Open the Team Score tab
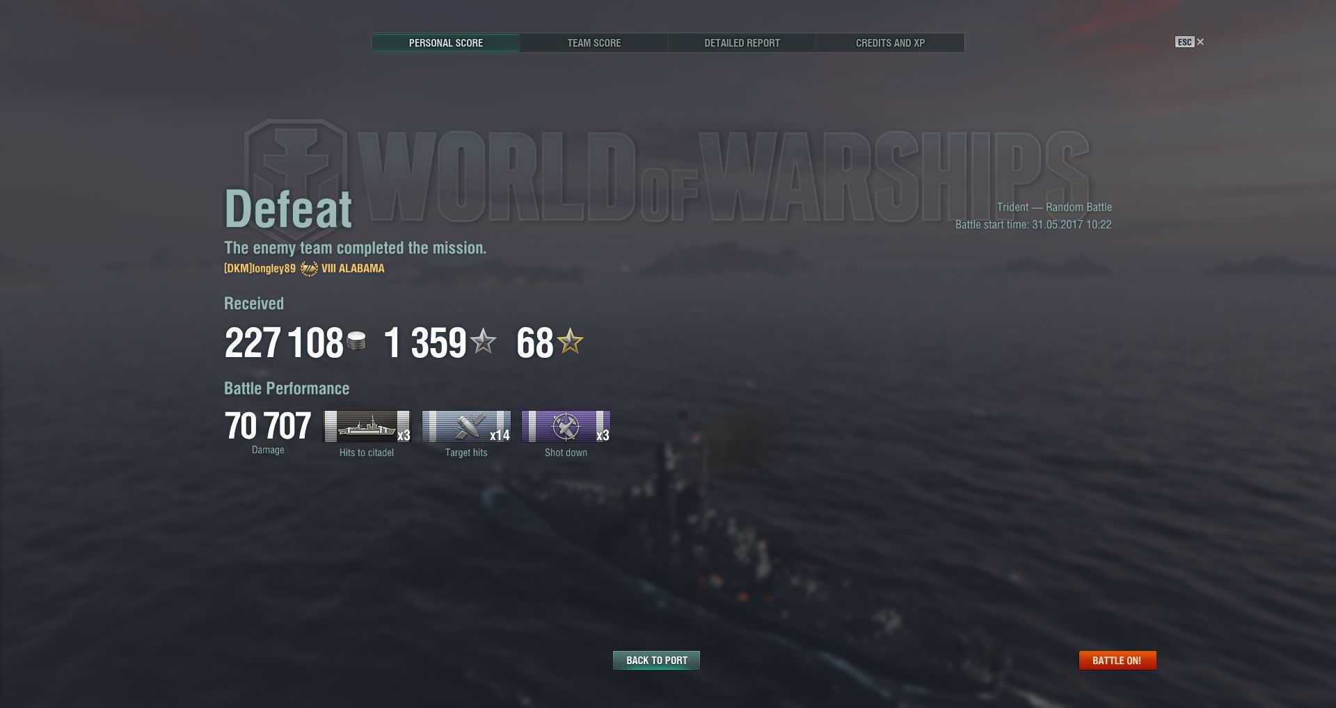 coord(594,42)
